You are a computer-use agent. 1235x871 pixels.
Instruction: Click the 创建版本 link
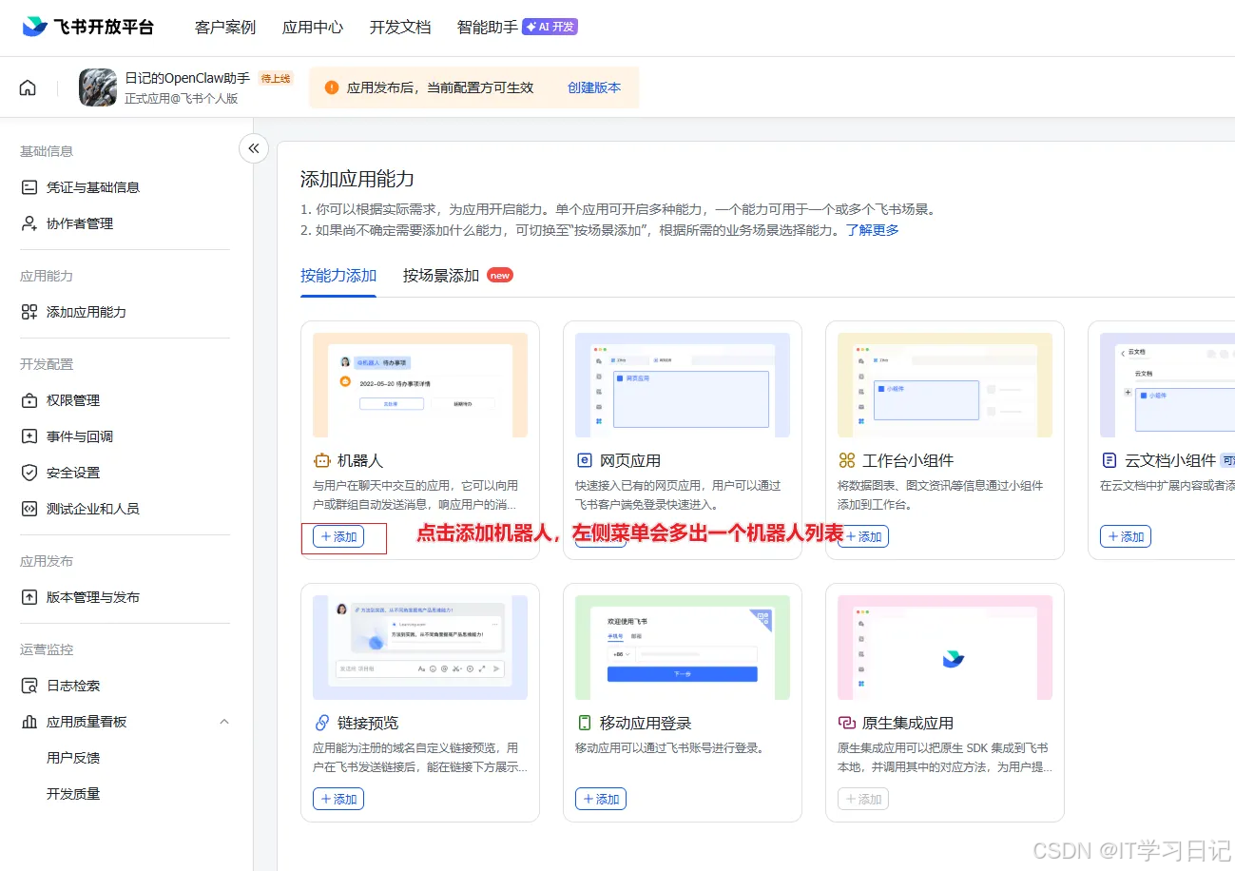[x=594, y=87]
